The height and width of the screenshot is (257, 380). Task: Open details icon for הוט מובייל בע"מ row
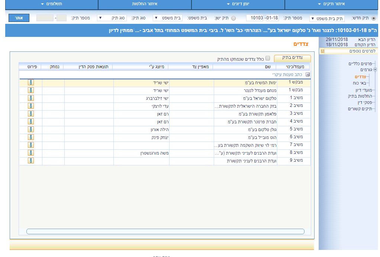tap(31, 137)
